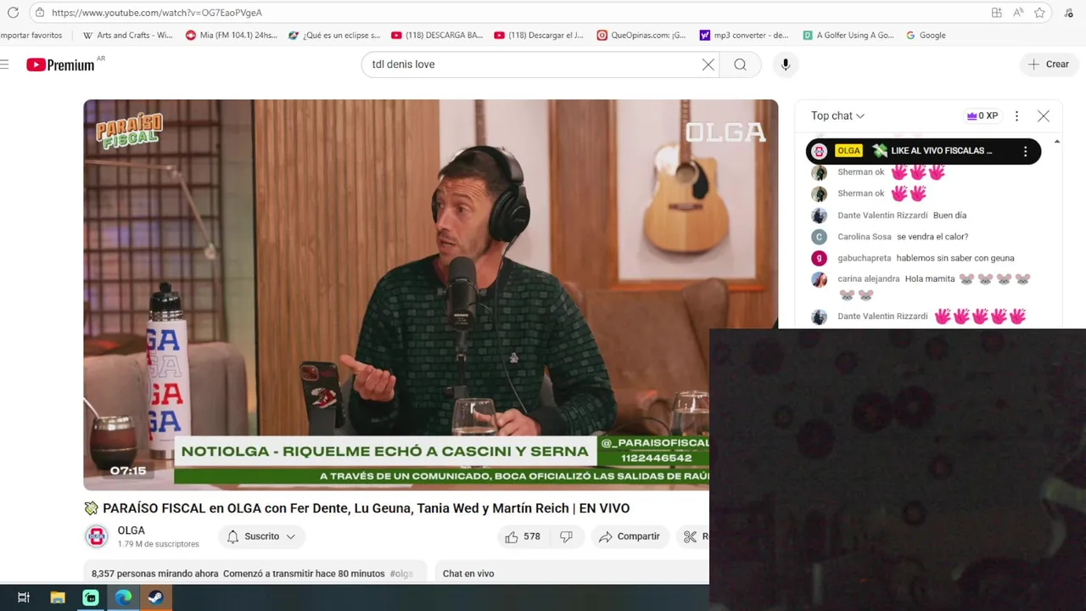Screen dimensions: 1086x611
Task: Run search with magnifying glass button
Action: tap(741, 64)
